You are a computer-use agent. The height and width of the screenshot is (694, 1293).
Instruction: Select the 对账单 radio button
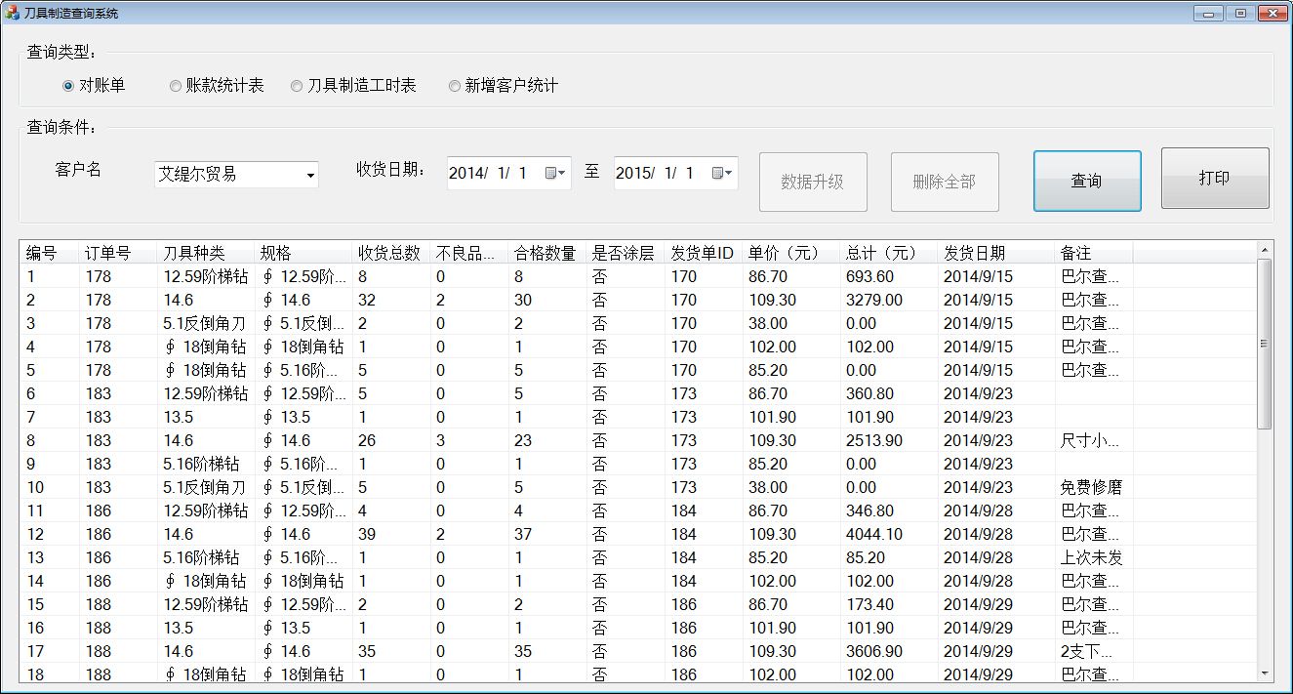tap(68, 86)
